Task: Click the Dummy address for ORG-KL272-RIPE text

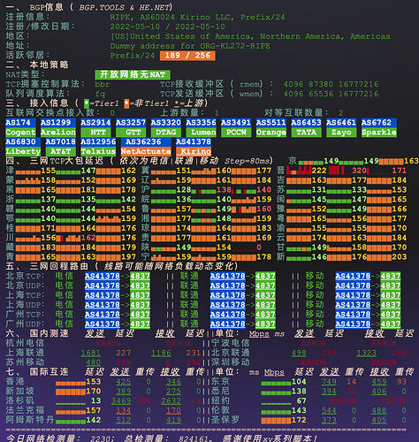Action: click(190, 46)
